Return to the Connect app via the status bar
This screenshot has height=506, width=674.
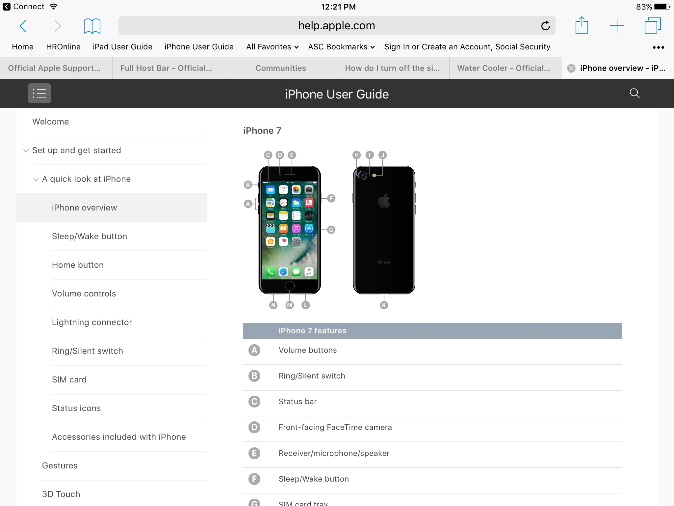pos(23,7)
